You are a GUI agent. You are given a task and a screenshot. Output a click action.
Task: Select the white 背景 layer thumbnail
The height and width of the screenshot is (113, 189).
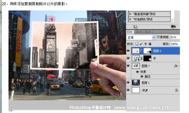pyautogui.click(x=136, y=90)
